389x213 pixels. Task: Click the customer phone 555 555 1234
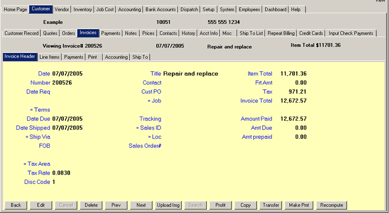224,22
